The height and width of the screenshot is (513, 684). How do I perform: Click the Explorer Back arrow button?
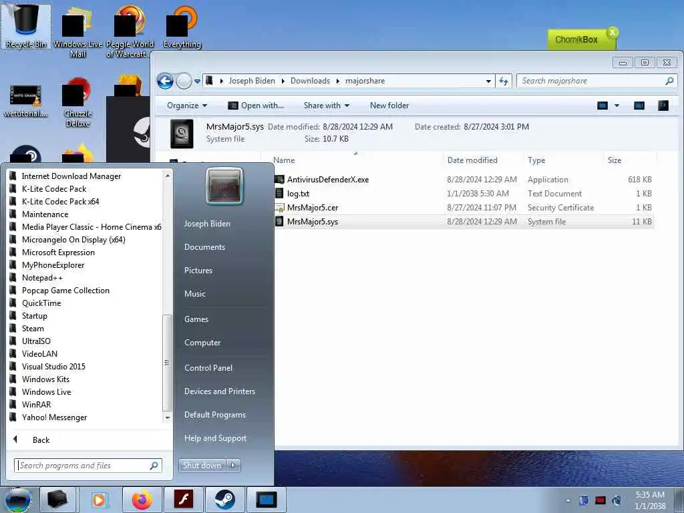[165, 81]
